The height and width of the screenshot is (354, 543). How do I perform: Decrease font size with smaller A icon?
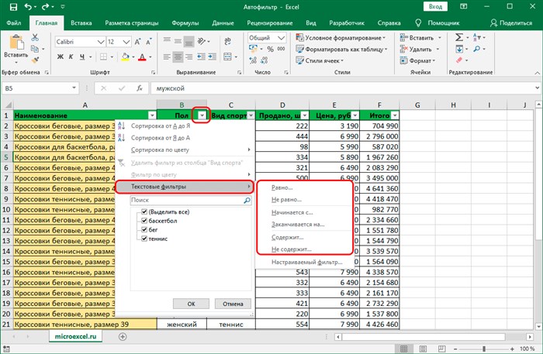[149, 42]
